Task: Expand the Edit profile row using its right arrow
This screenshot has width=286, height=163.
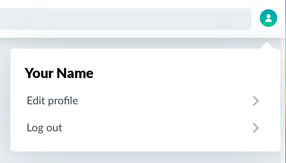Action: [256, 101]
